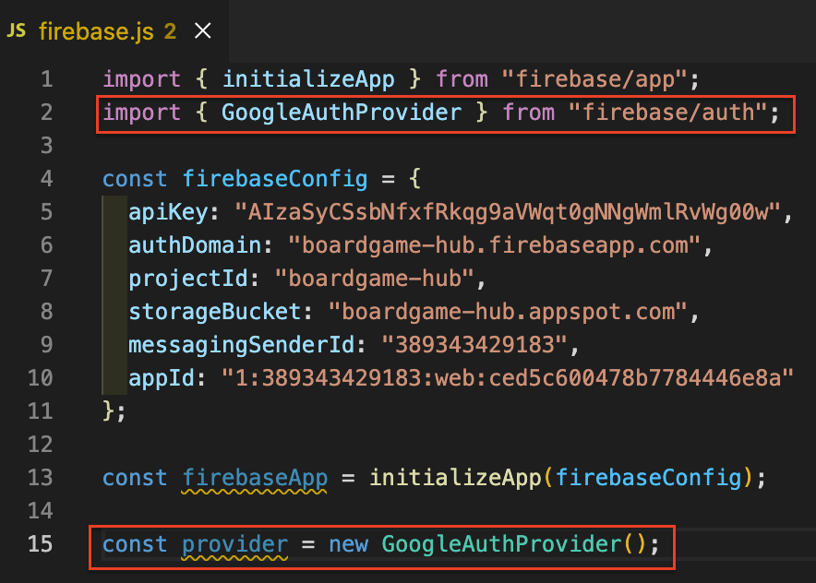Click firebaseConfig declaration on line 4
This screenshot has width=816, height=583.
[x=275, y=179]
